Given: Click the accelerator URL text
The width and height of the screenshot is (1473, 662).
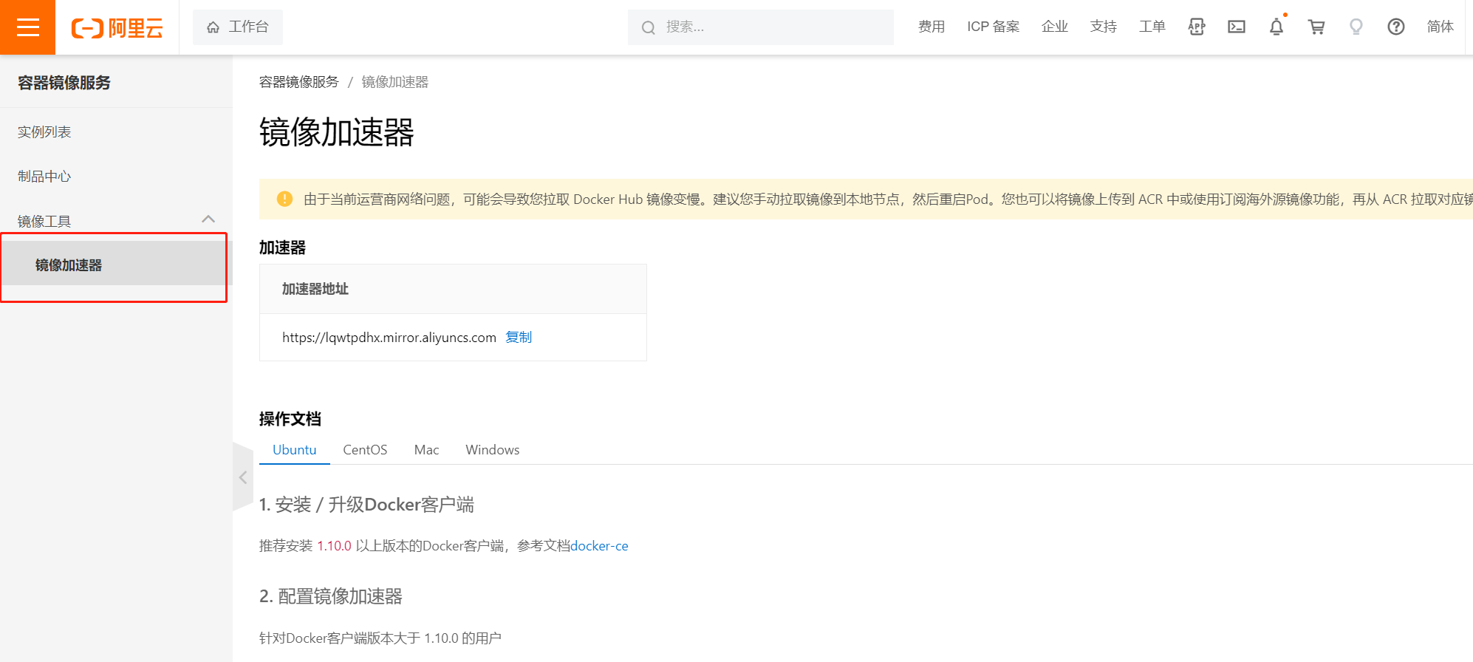Looking at the screenshot, I should pyautogui.click(x=389, y=338).
